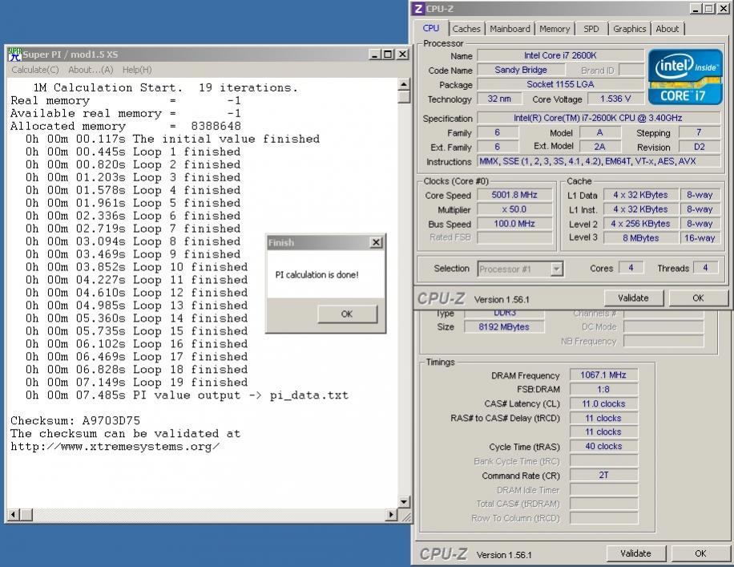Click the Name field Intel Core i7 2600K

560,55
